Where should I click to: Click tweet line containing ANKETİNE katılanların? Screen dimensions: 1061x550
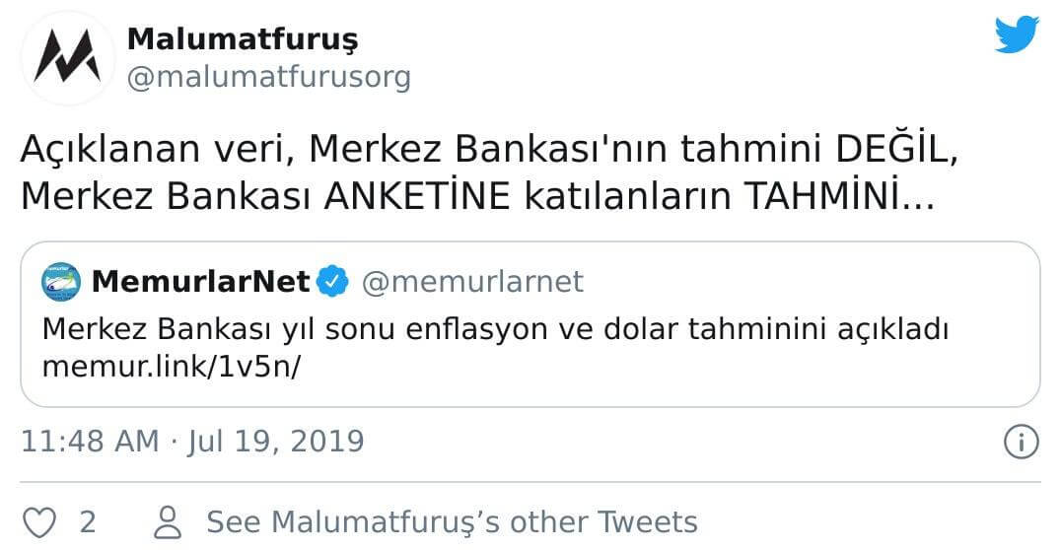tap(475, 196)
